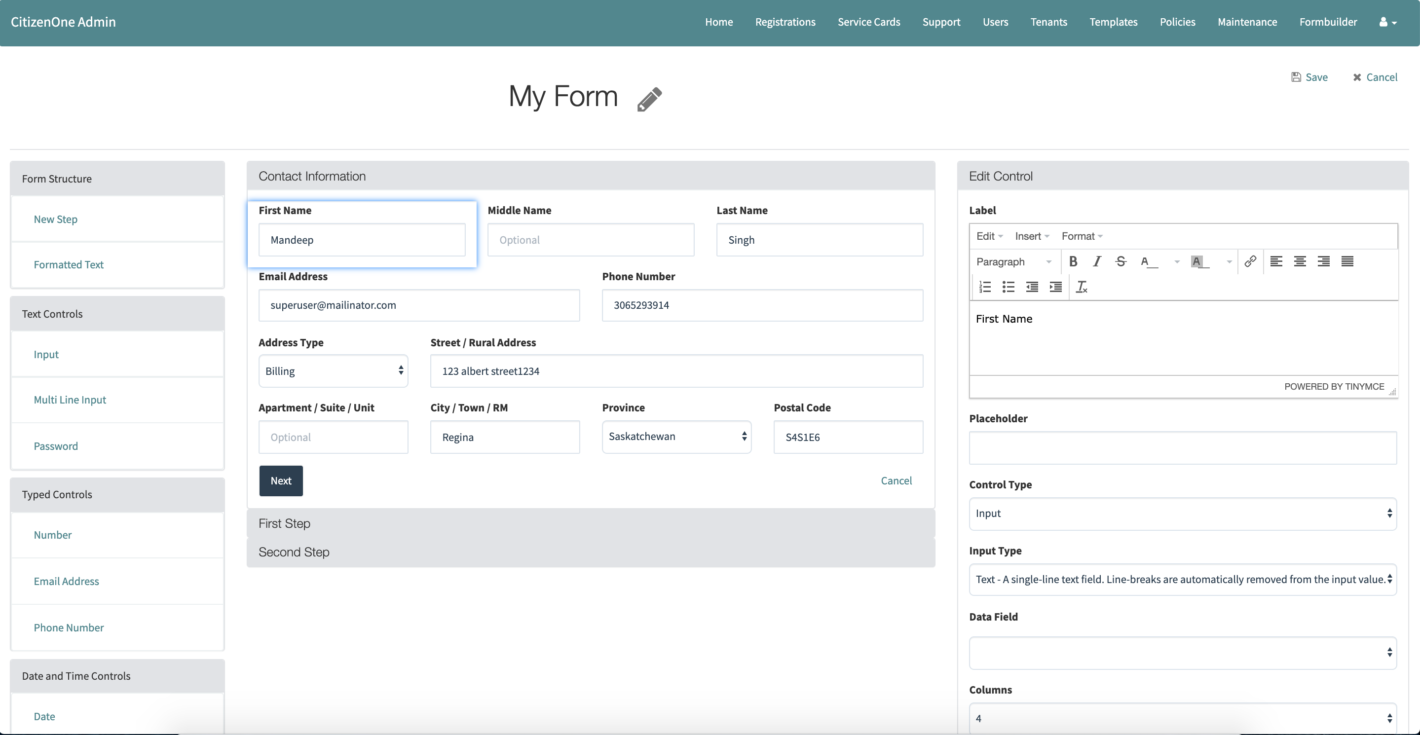Image resolution: width=1420 pixels, height=735 pixels.
Task: Add a New Step to form
Action: point(117,220)
